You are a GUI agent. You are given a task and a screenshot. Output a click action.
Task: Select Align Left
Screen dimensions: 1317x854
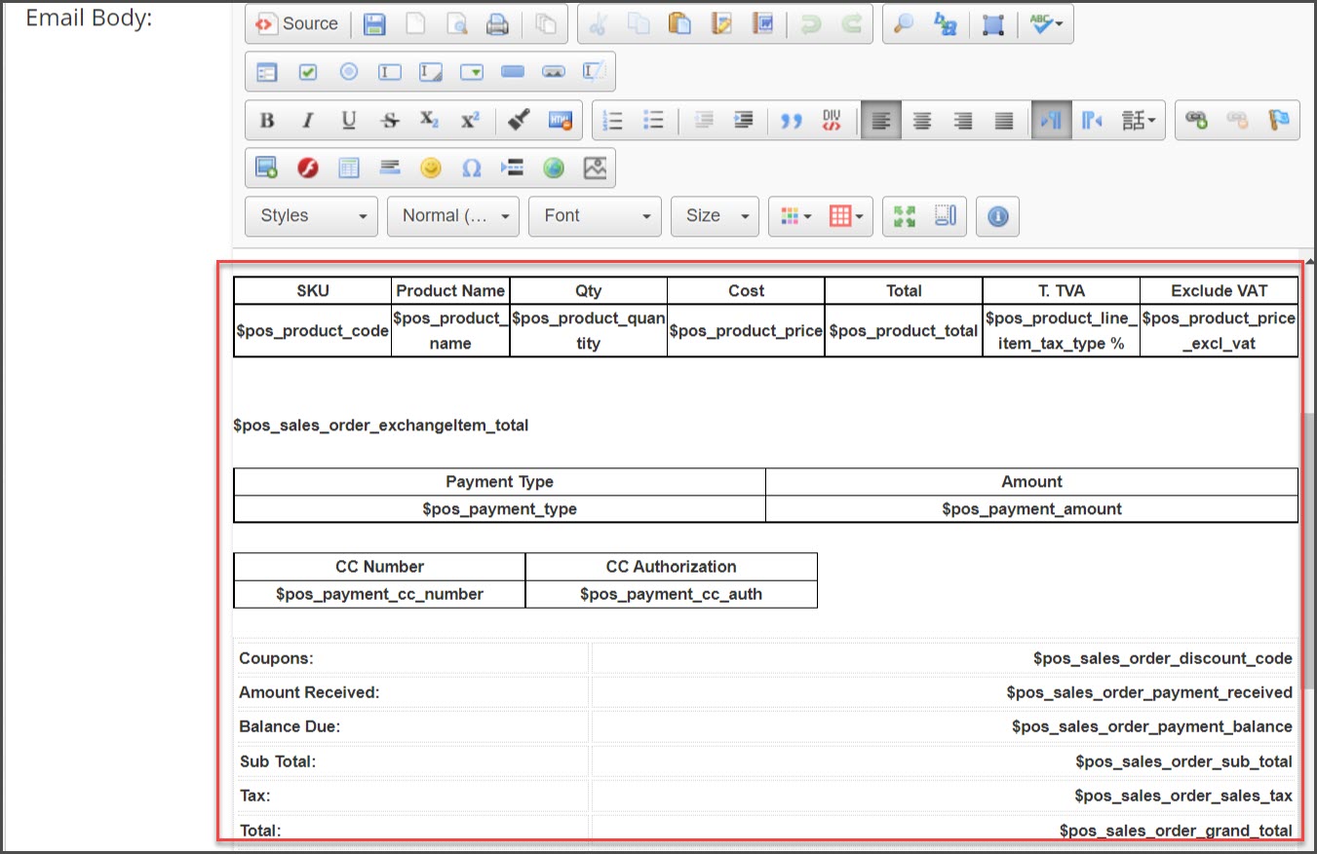coord(881,121)
